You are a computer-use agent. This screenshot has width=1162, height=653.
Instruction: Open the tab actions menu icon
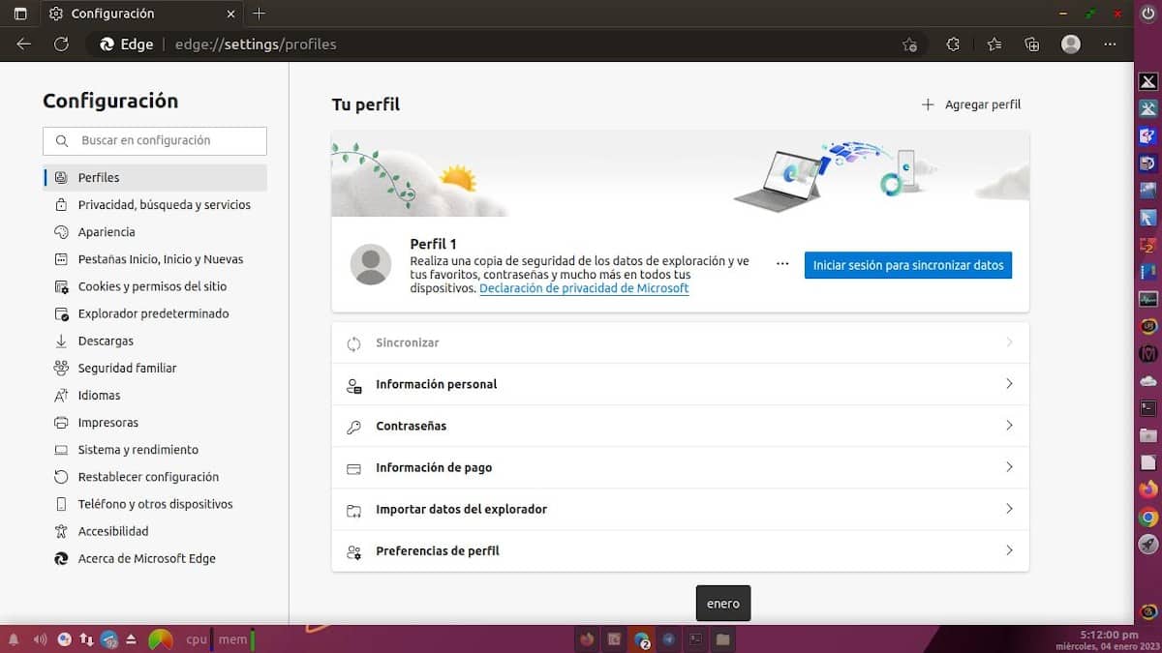19,14
